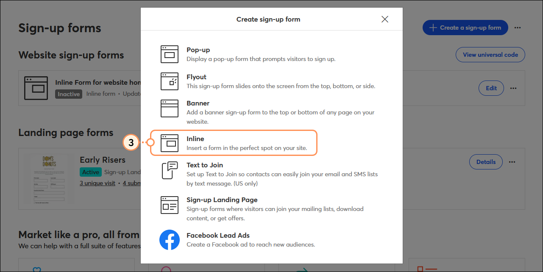The width and height of the screenshot is (543, 272).
Task: Click 'Add a banner sign-up form' description
Action: point(281,117)
